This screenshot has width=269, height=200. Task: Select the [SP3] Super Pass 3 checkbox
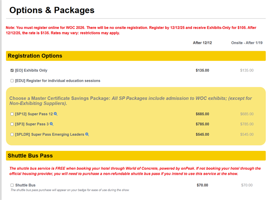point(12,124)
